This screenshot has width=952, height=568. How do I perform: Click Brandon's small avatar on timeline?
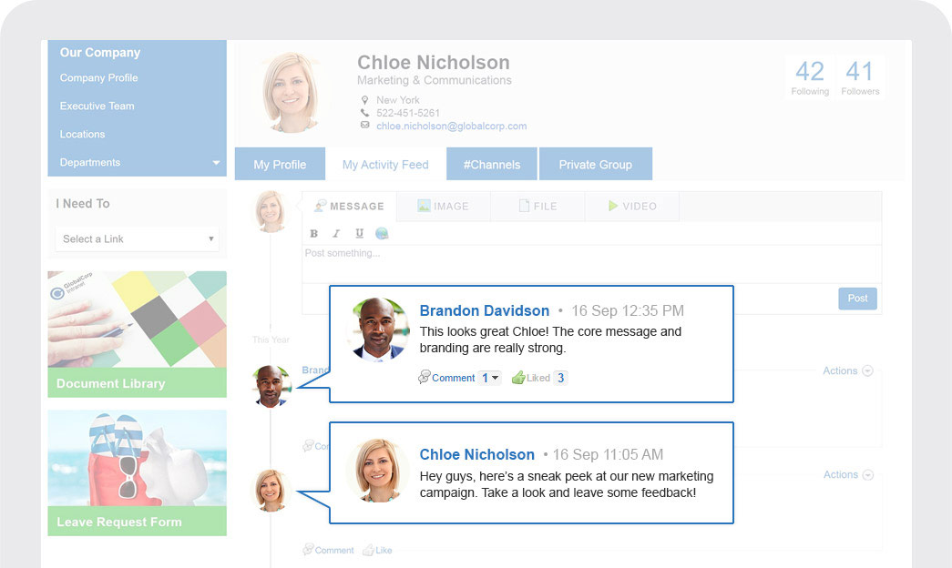point(271,386)
